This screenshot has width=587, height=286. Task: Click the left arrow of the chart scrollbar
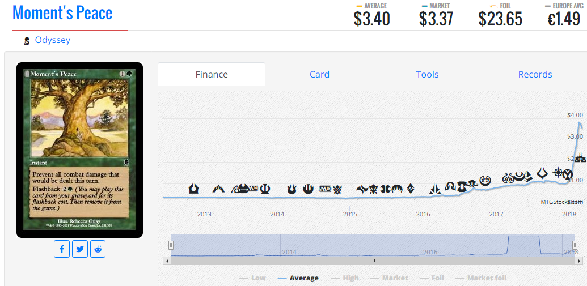click(167, 261)
